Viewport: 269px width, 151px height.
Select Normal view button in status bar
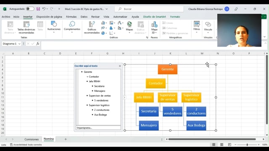[214, 145]
